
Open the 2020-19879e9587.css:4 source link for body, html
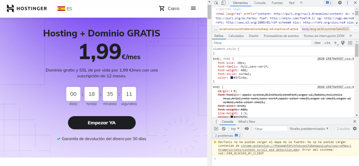tap(336, 59)
